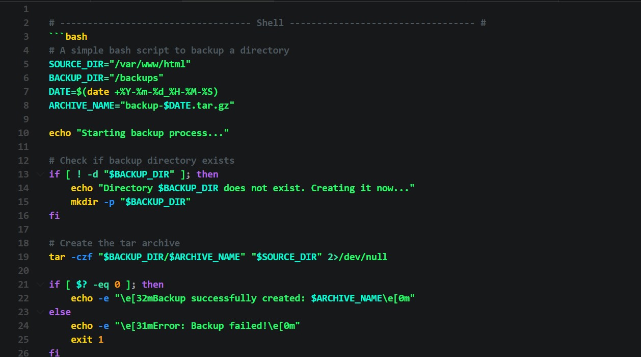Click the "/var/www/html" string
The width and height of the screenshot is (641, 357).
150,64
